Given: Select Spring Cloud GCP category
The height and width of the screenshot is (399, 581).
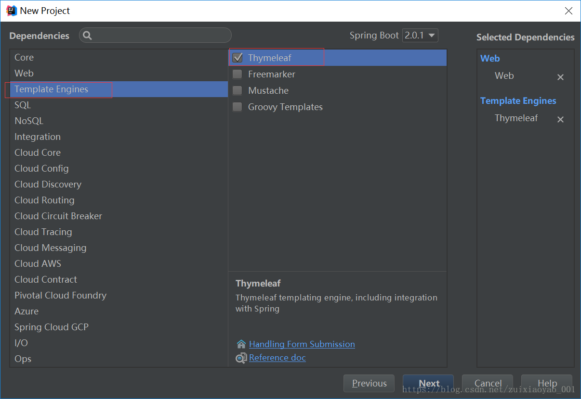Looking at the screenshot, I should click(x=119, y=327).
